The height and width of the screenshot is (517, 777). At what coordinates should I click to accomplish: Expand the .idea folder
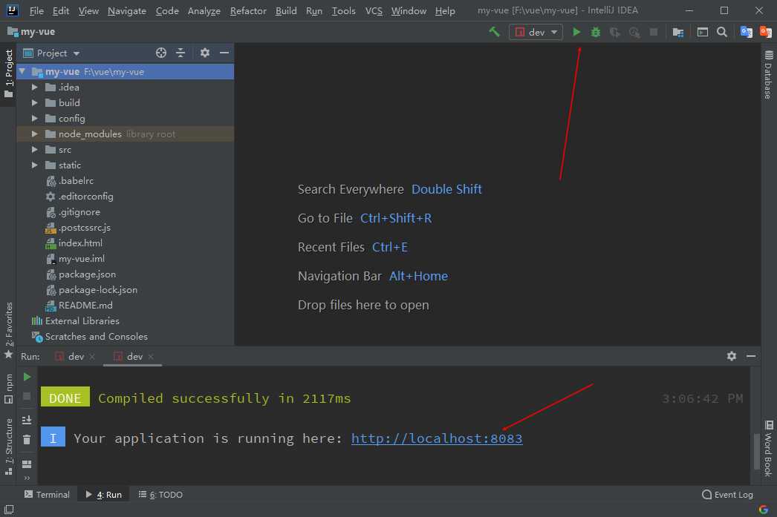click(x=34, y=88)
